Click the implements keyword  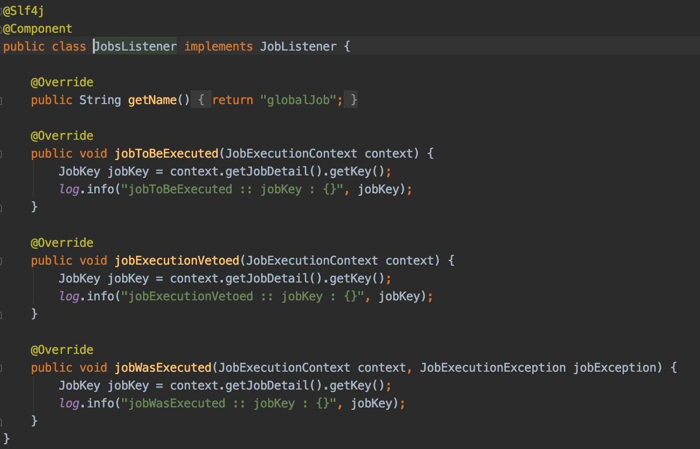pyautogui.click(x=218, y=47)
